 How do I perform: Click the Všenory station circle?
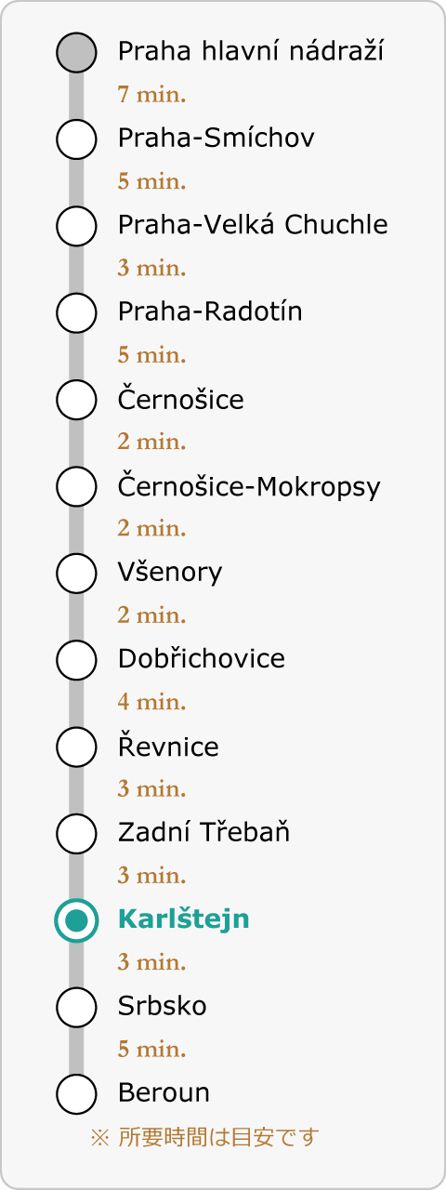point(76,573)
